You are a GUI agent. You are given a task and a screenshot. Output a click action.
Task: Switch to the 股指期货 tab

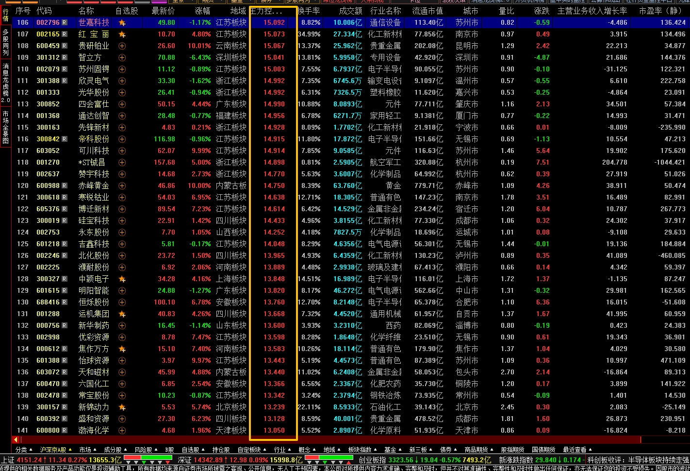512,450
